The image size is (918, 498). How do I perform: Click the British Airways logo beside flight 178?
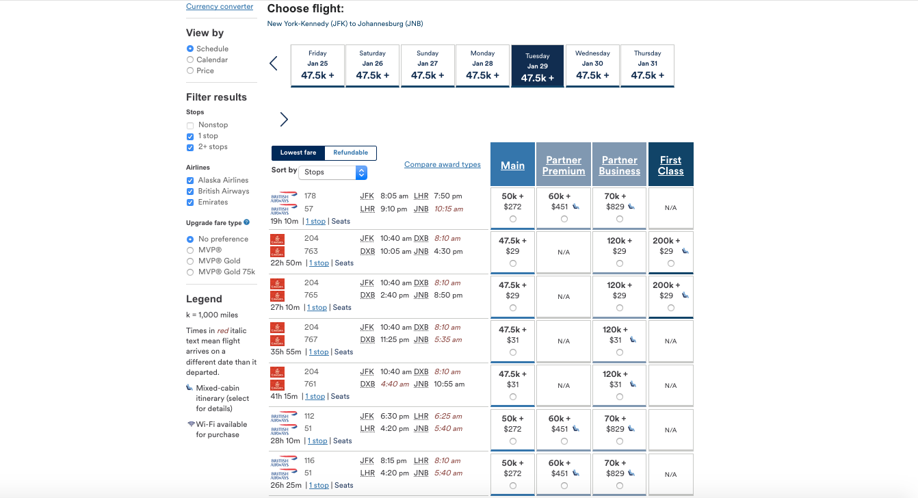284,196
